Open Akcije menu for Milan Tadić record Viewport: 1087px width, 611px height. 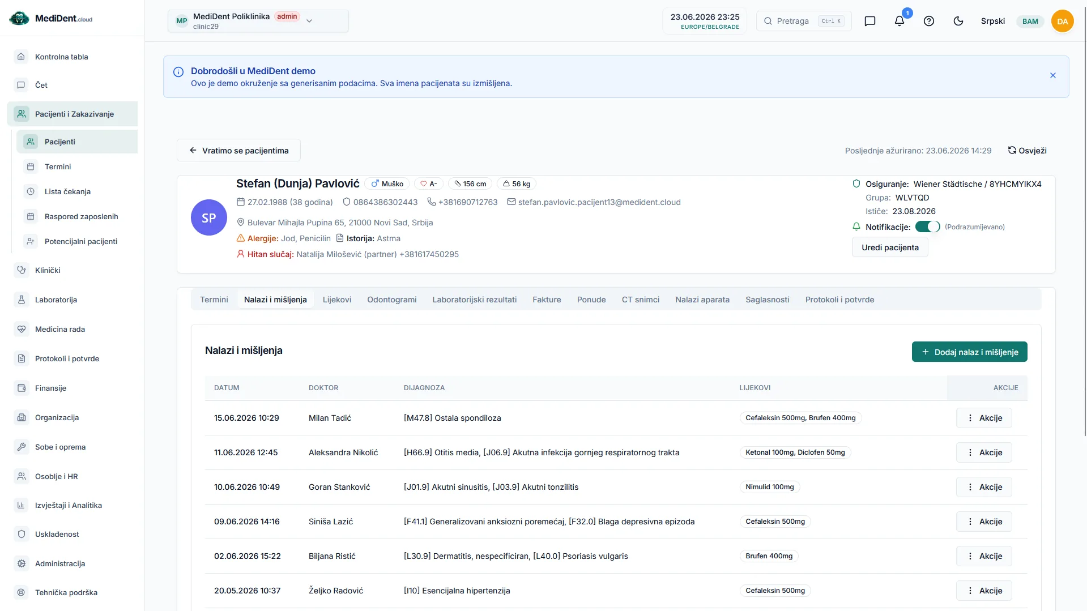984,418
